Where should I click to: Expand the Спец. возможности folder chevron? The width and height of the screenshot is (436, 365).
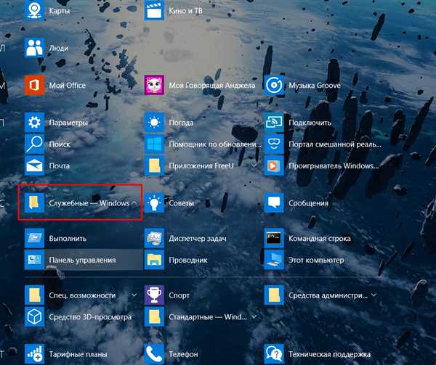134,295
